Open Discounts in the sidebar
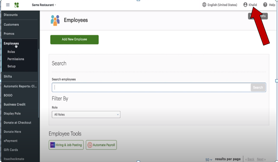 pos(11,15)
